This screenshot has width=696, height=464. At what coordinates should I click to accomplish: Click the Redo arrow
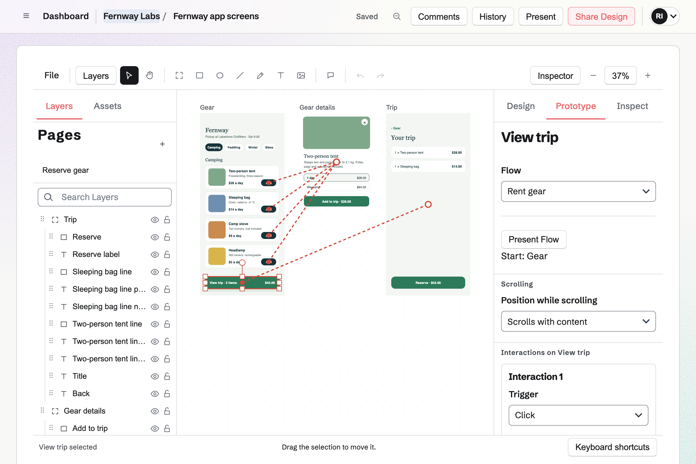click(380, 75)
